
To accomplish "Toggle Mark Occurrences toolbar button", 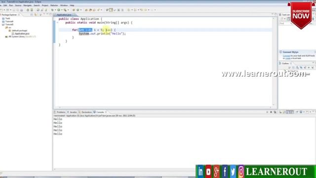I will 111,10.
